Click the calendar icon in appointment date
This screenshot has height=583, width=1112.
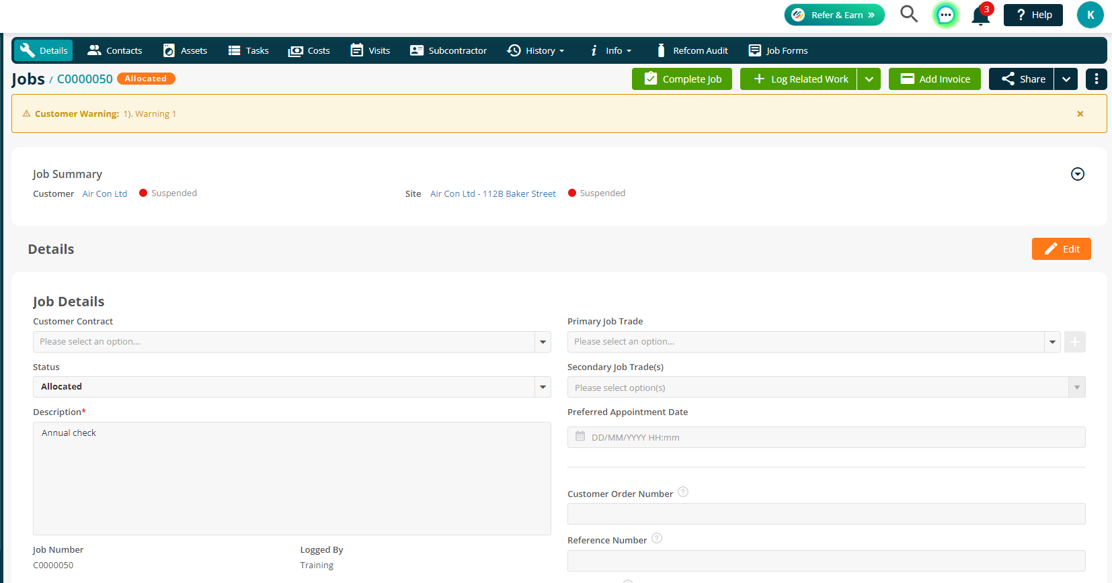[x=580, y=437]
